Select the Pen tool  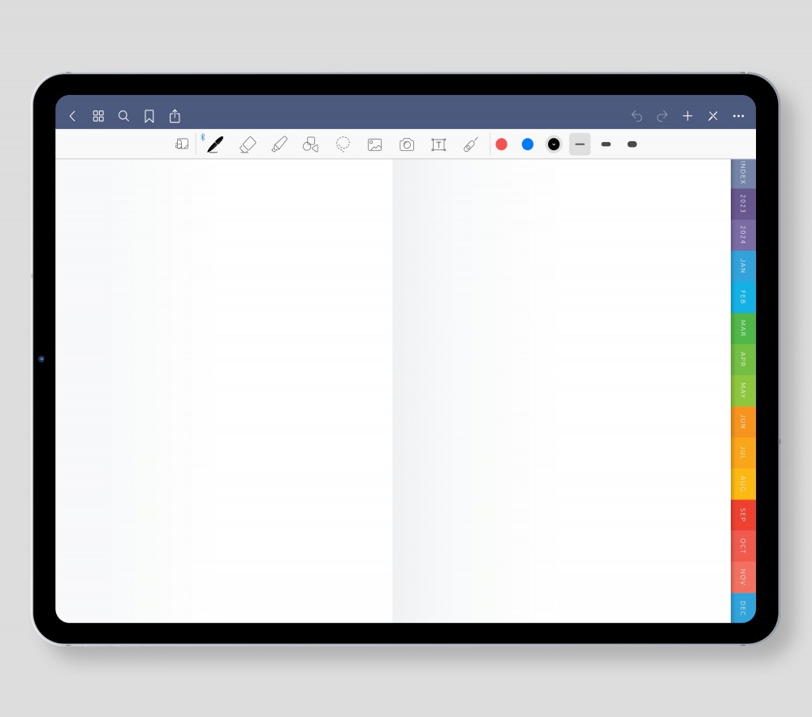tap(215, 145)
